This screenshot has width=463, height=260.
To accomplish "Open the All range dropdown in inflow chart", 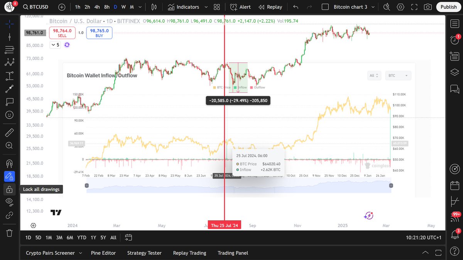I will coord(375,75).
